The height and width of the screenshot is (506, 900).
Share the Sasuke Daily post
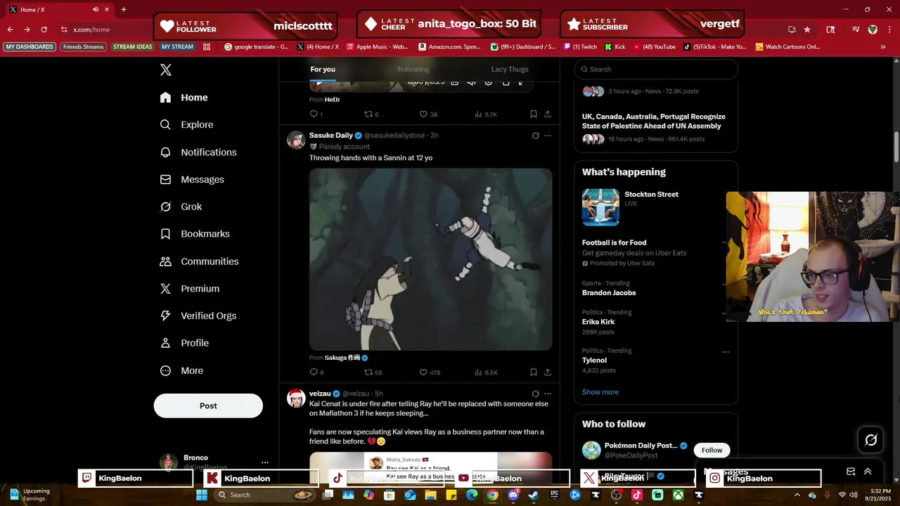point(548,372)
